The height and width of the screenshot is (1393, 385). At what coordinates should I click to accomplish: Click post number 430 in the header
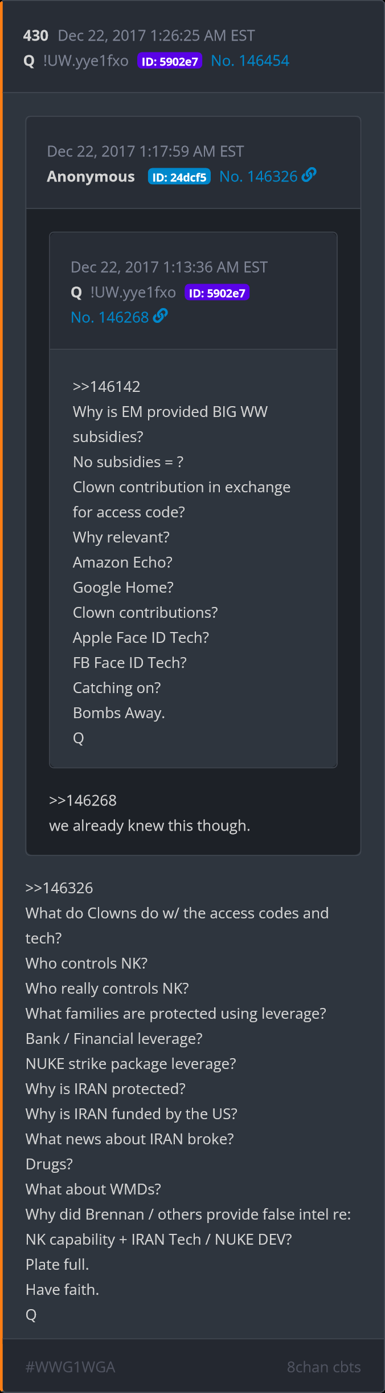coord(35,36)
